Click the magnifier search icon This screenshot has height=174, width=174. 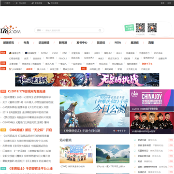[100, 30]
